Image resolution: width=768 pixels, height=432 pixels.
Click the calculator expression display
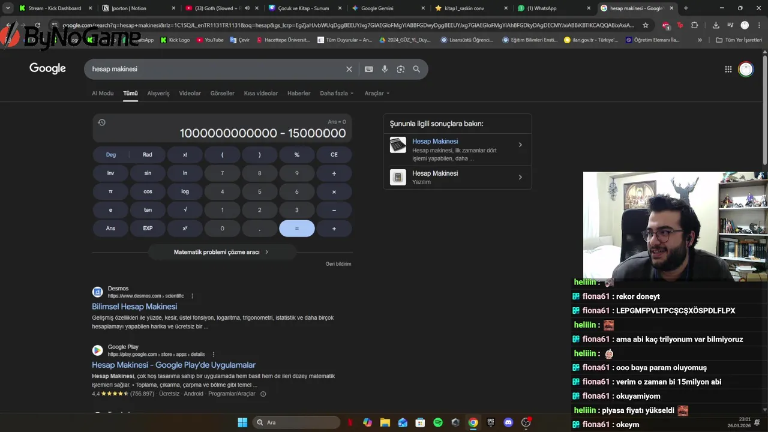pos(222,129)
